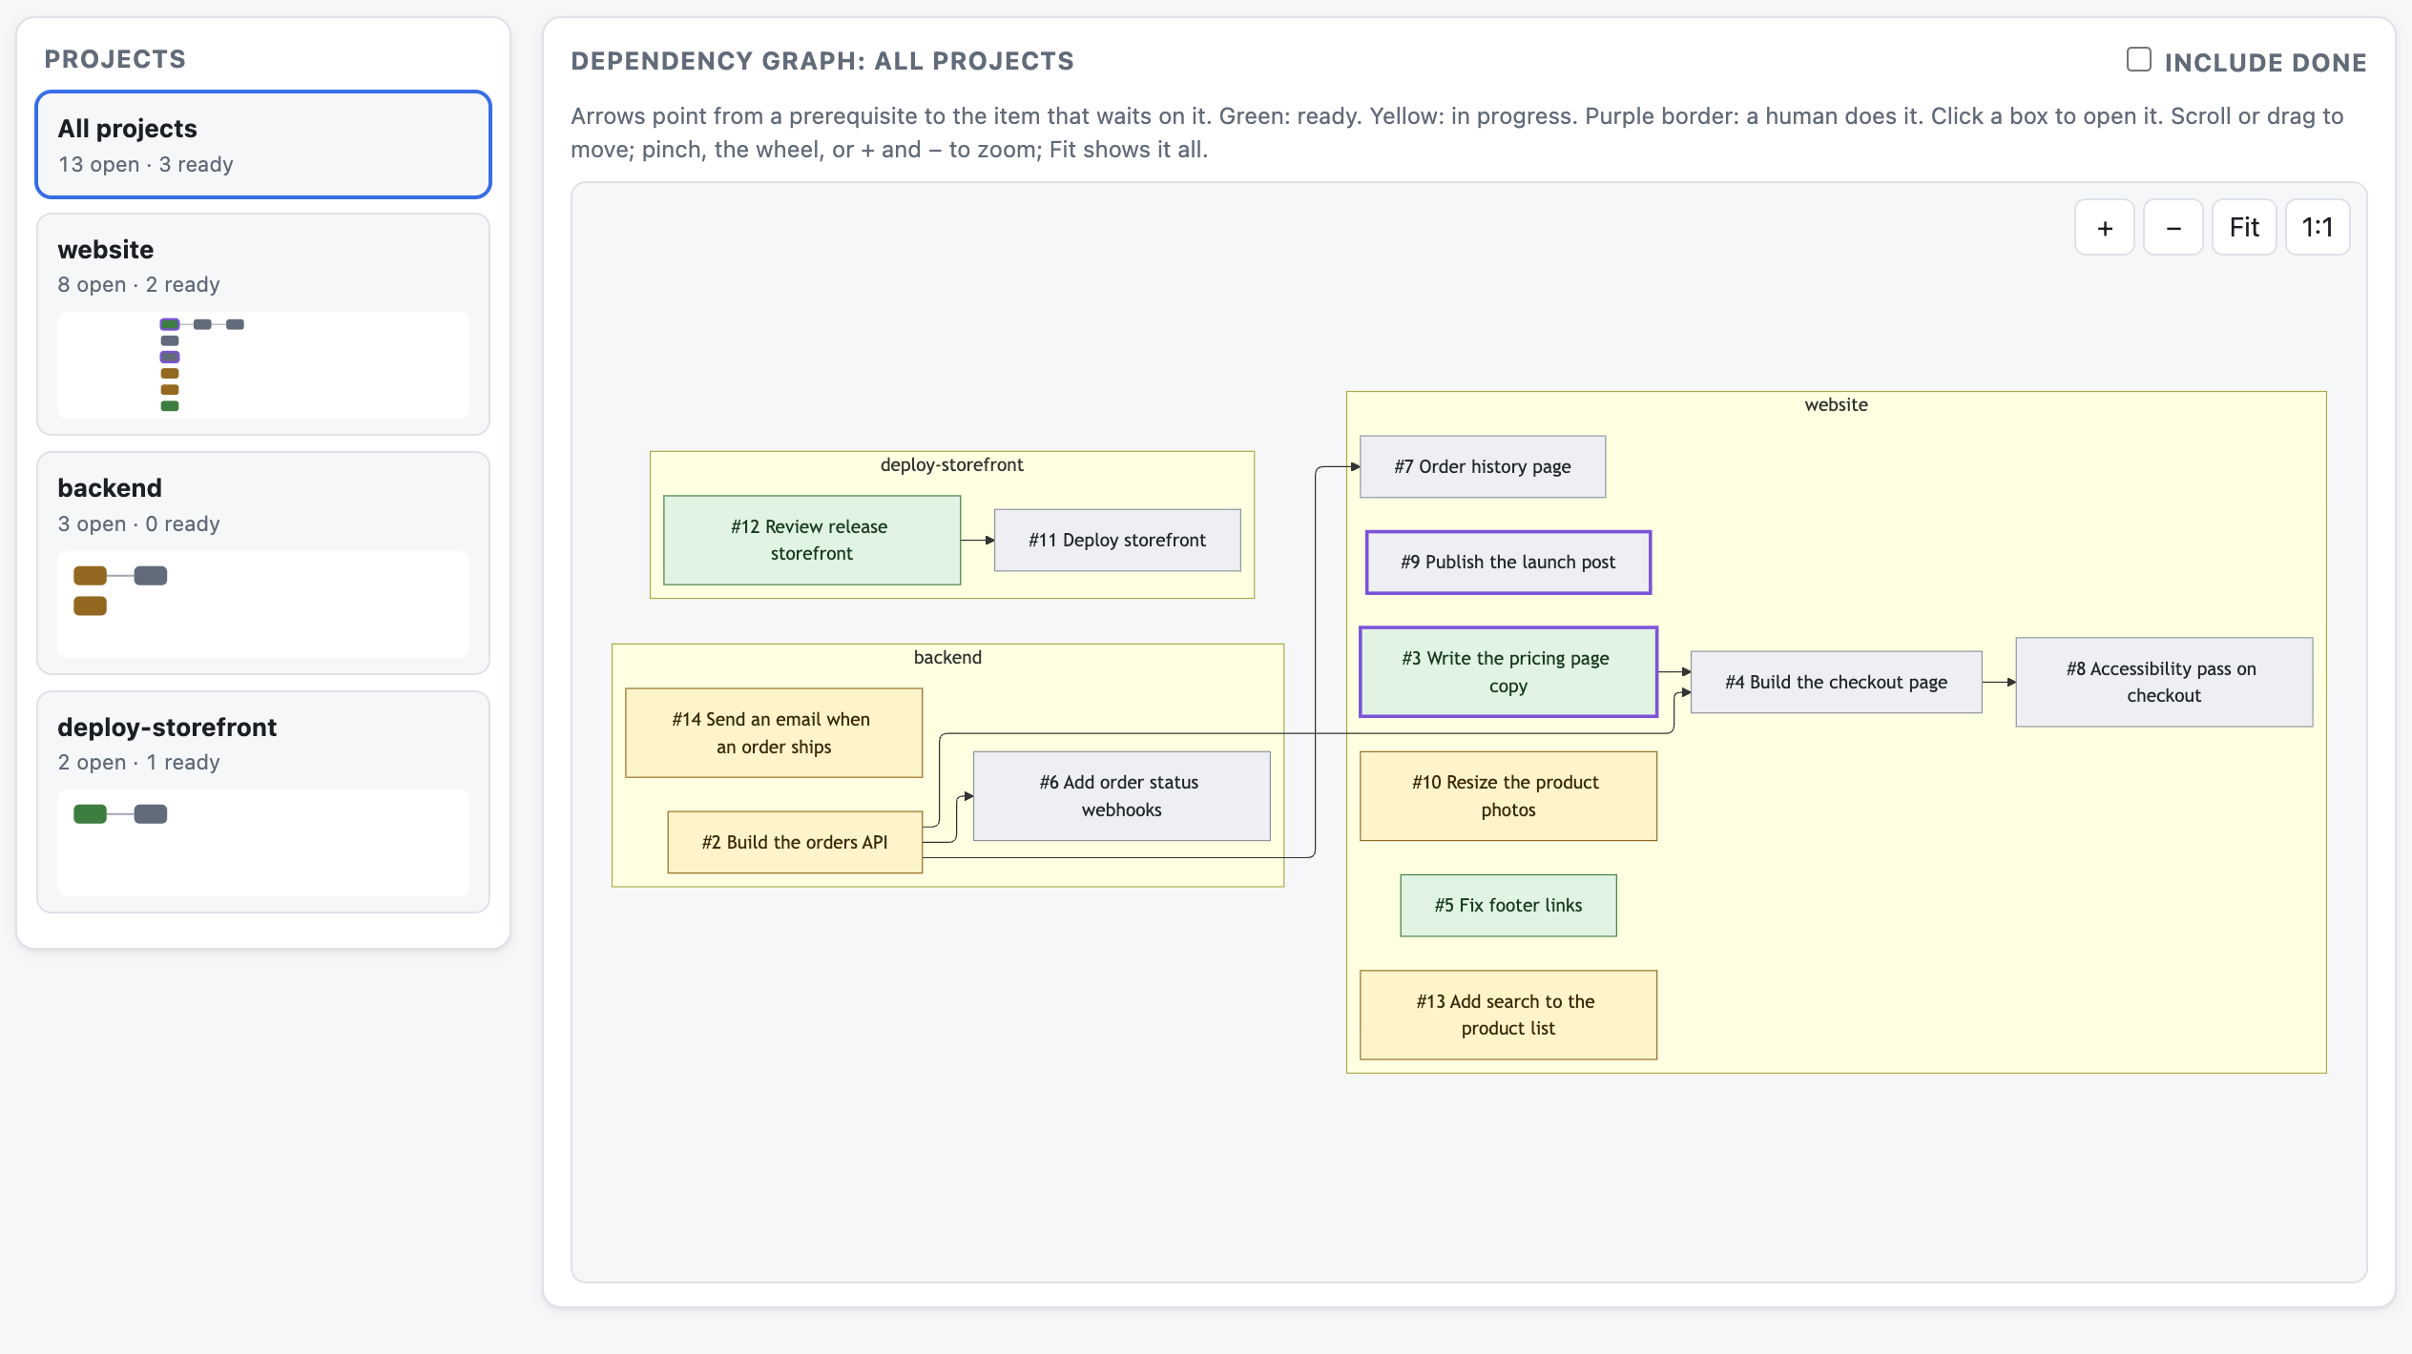Click the "13 open · 3 ready" text
The image size is (2412, 1354).
coord(146,164)
